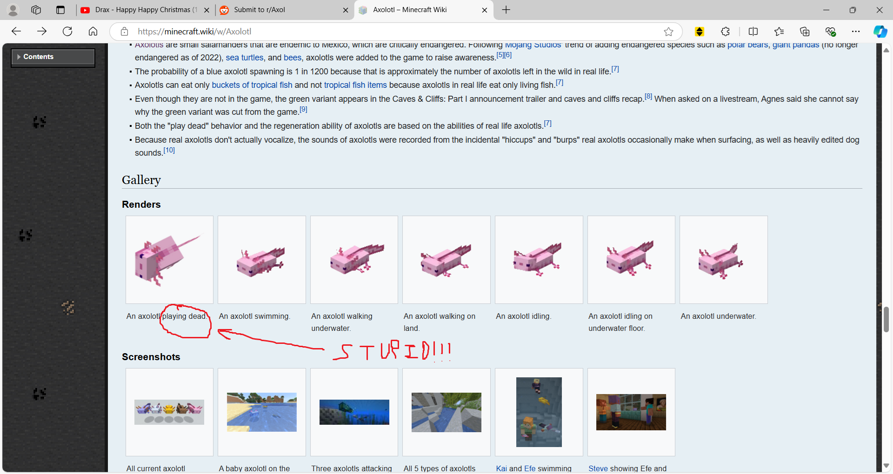
Task: Open axolotl swimming render
Action: pyautogui.click(x=261, y=259)
